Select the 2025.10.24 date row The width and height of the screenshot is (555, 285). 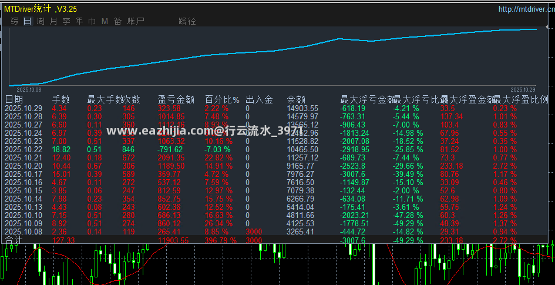(x=23, y=133)
